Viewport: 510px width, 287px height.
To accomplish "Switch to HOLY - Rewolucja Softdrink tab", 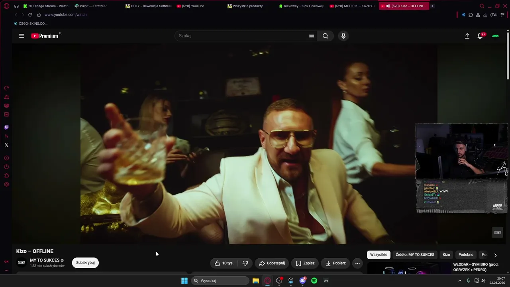I will (148, 6).
